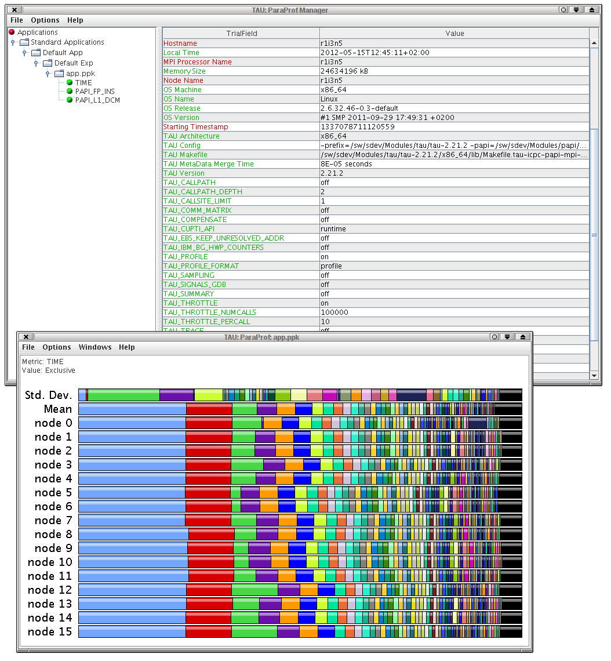Click the 8E-05 seconds value cell

tap(454, 164)
